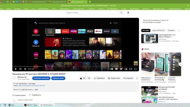Open the DAT-дека Sony DTC-55ES video thumbnail
This screenshot has height=107, width=190.
[150, 91]
